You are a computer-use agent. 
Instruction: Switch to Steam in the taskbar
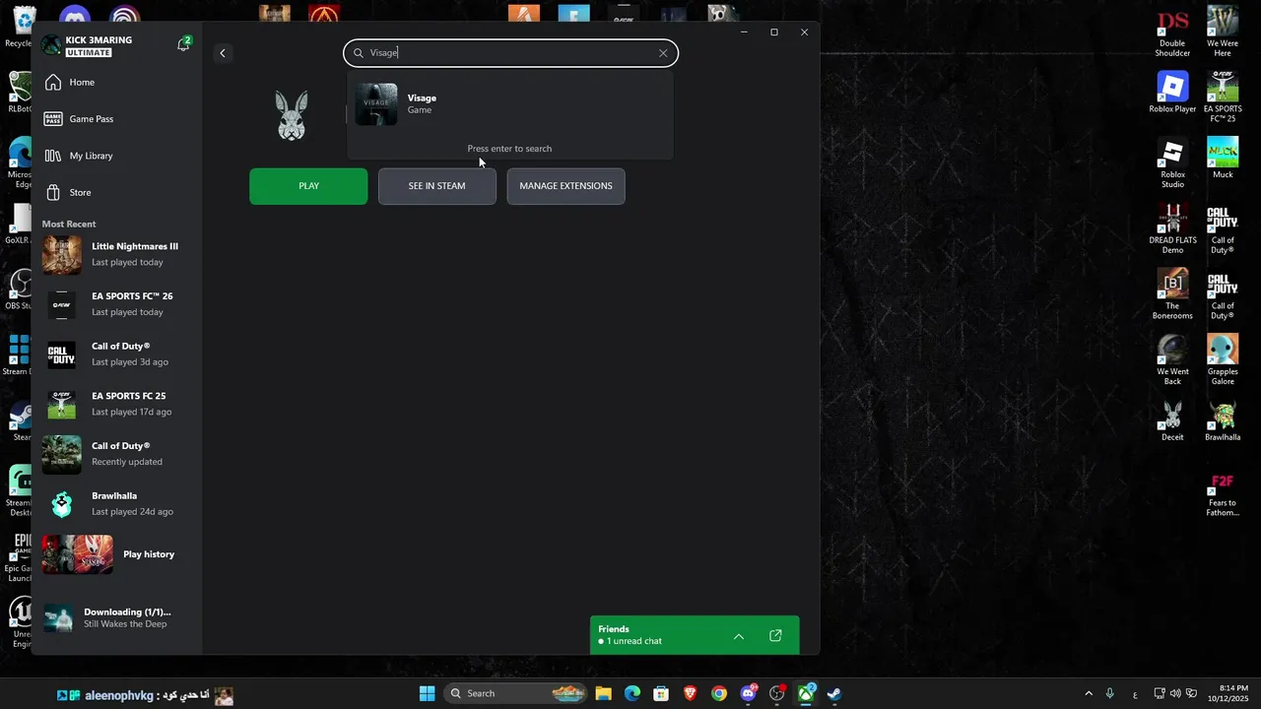[833, 694]
